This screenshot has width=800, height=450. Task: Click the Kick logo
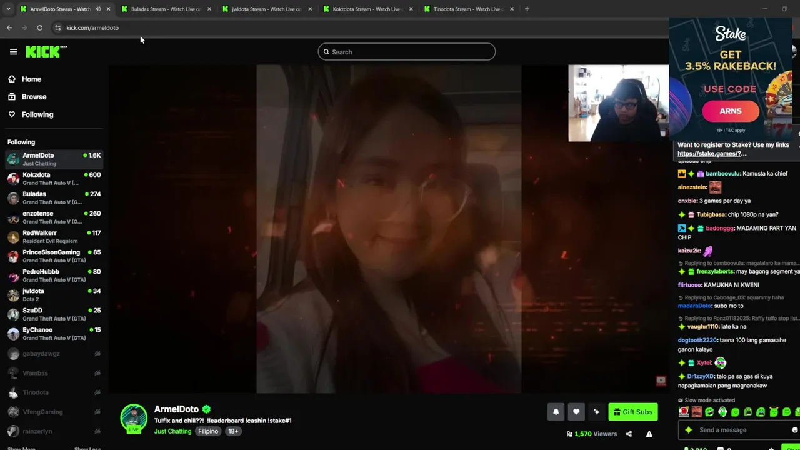(x=46, y=52)
